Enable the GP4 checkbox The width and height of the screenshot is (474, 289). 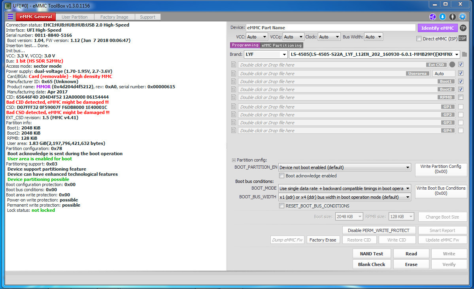pos(461,130)
